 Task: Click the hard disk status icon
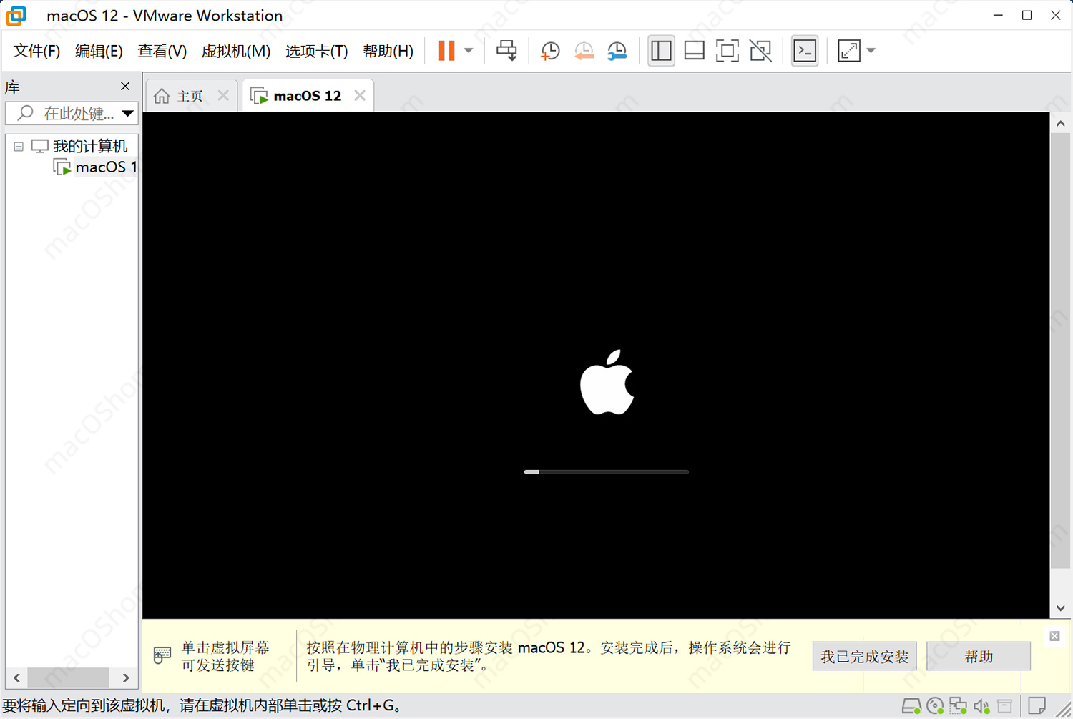pyautogui.click(x=911, y=706)
